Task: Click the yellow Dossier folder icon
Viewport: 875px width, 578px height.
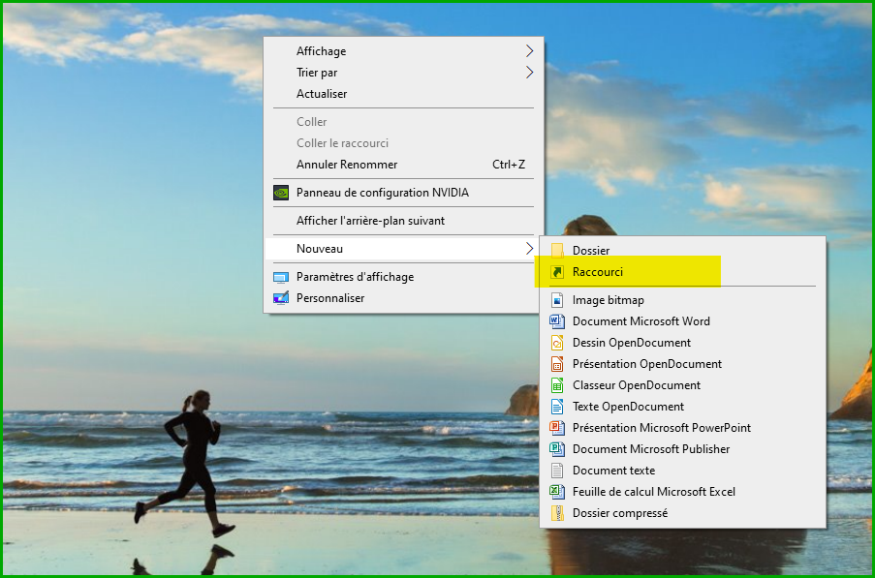Action: point(557,251)
